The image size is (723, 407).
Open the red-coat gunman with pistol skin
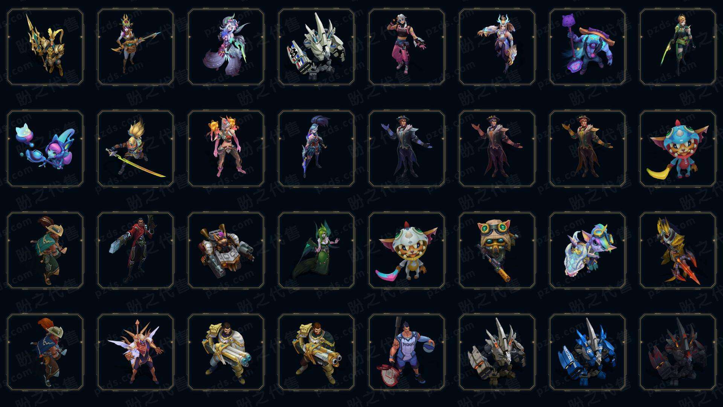point(136,250)
